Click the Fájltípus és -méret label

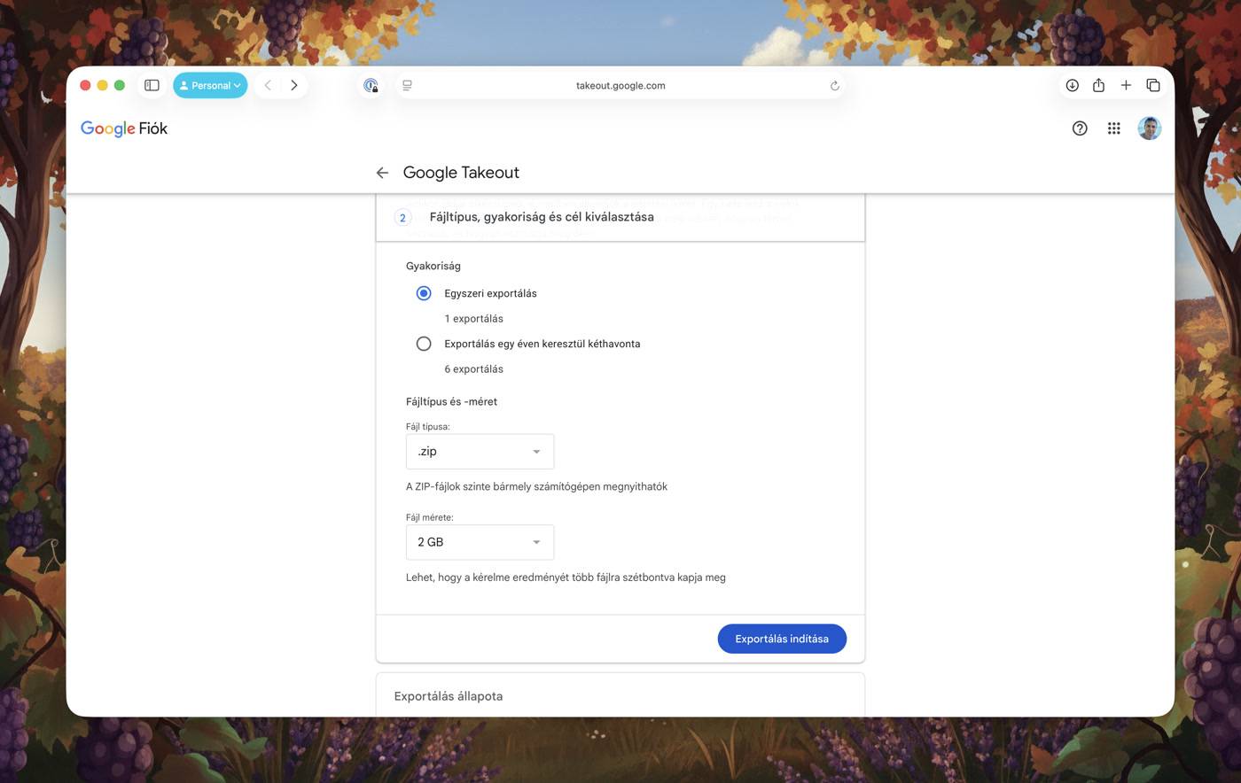tap(451, 401)
